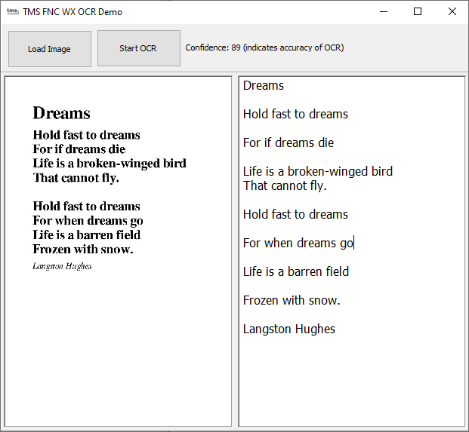Viewport: 469px width, 432px height.
Task: Click 'Langston Hughes' in OCR output text
Action: tap(289, 329)
